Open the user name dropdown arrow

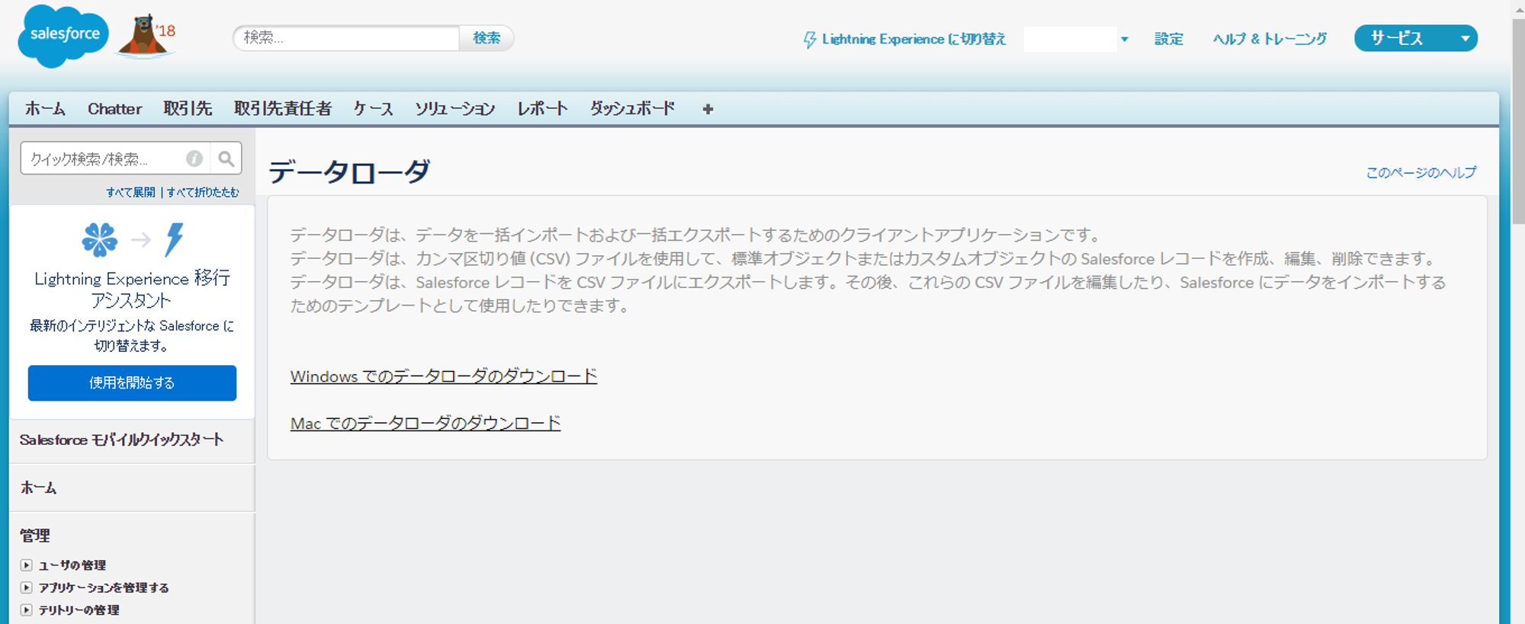[x=1124, y=40]
